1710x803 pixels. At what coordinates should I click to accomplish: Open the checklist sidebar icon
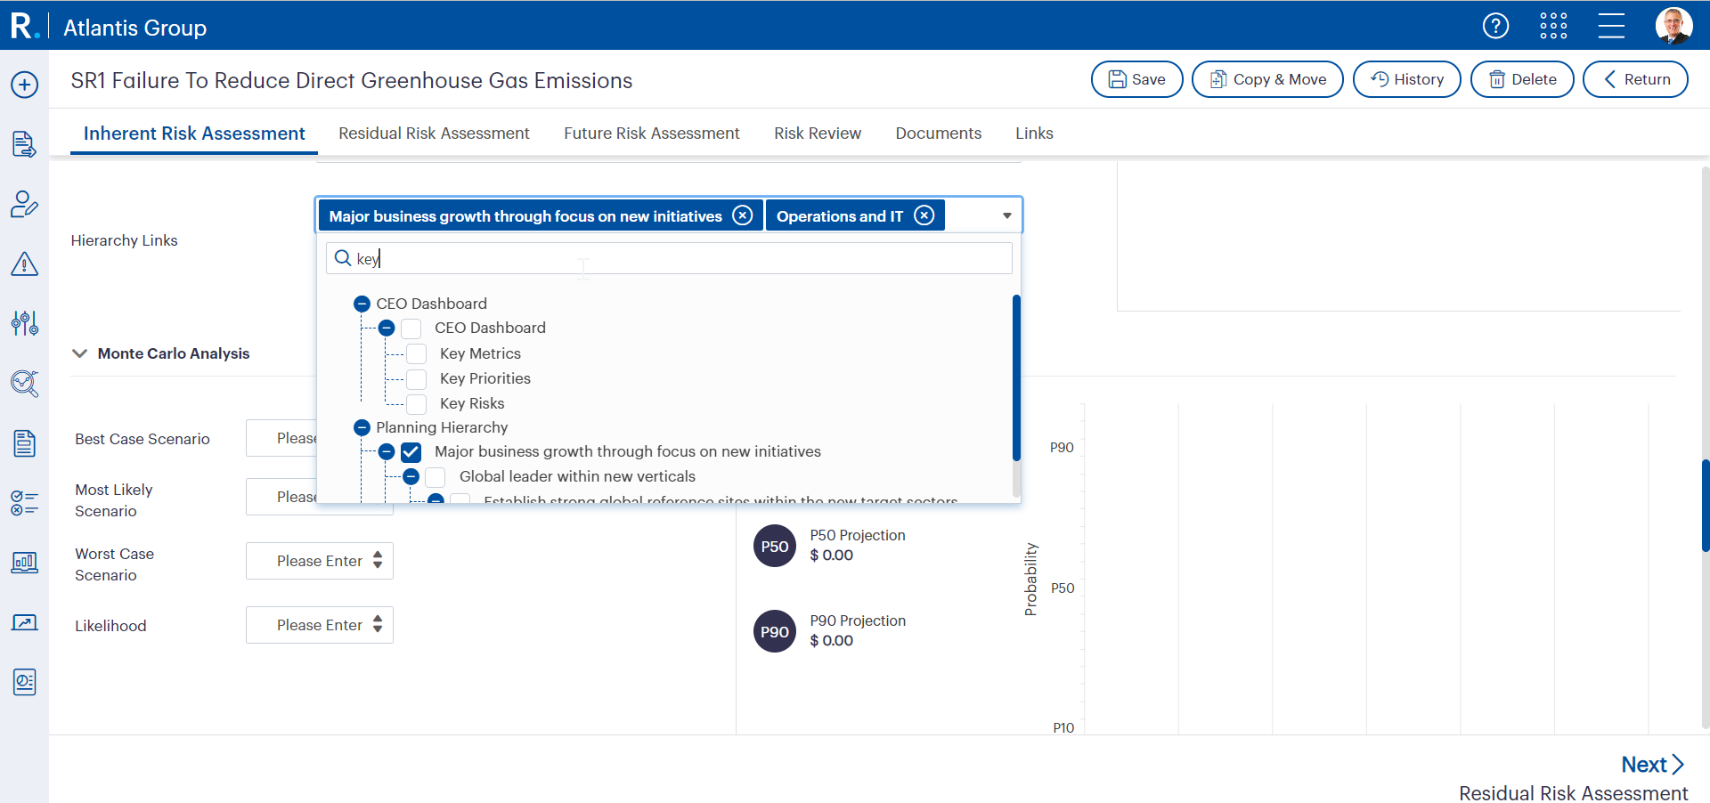pyautogui.click(x=24, y=503)
